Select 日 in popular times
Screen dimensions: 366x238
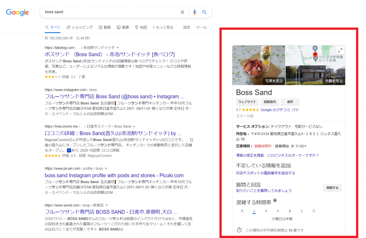[x=313, y=211]
